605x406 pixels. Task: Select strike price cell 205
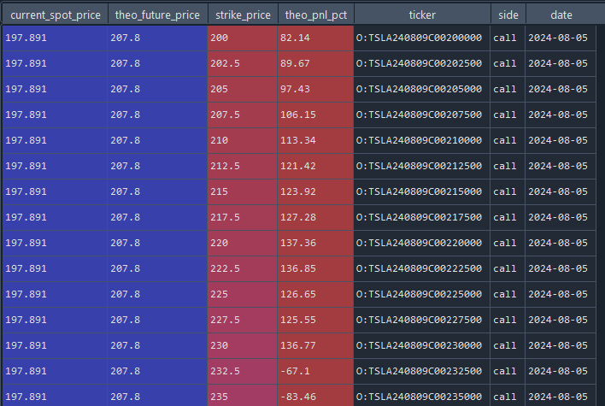(243, 89)
